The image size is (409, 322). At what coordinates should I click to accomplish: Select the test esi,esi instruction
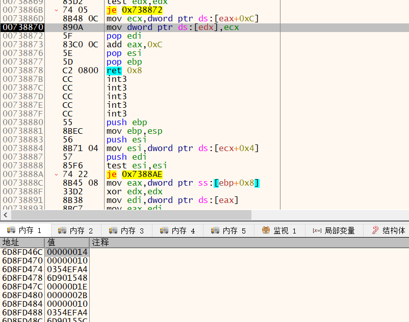point(137,166)
